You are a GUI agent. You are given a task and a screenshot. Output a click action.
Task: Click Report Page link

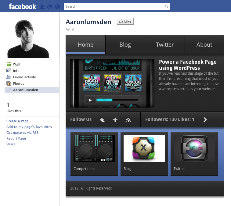pos(16,138)
